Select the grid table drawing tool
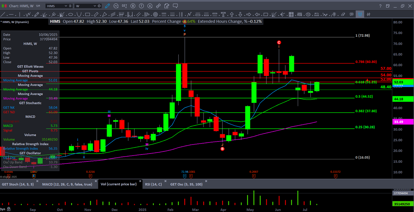 [x=291, y=14]
